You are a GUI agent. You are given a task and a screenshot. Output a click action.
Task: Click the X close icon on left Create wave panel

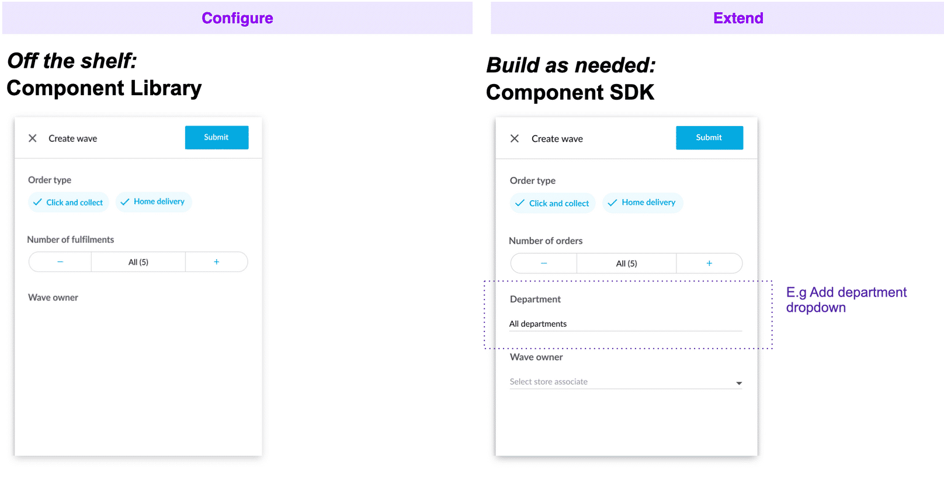[33, 138]
